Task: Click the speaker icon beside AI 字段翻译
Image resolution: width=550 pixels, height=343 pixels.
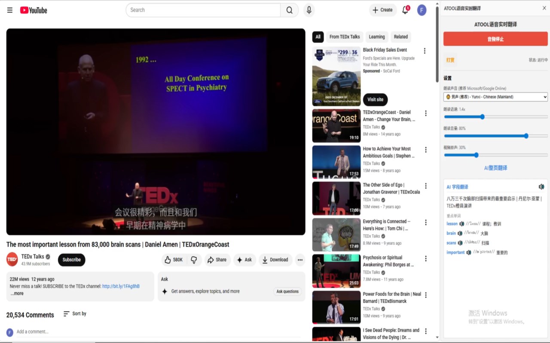Action: tap(541, 187)
